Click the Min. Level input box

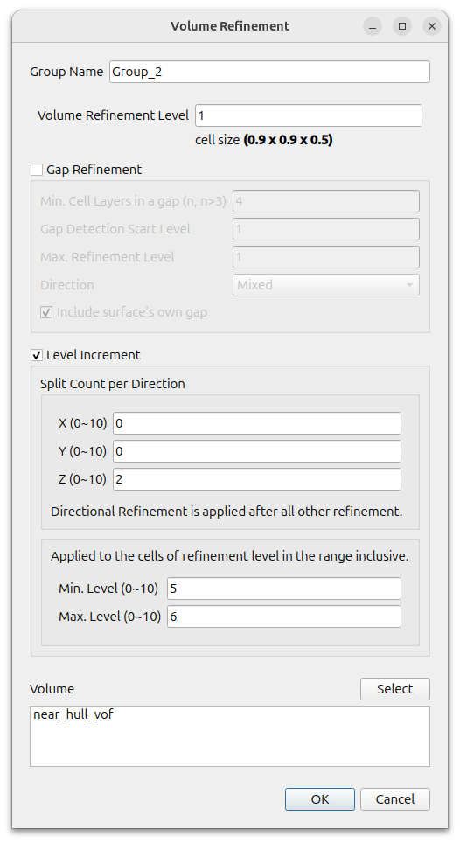tap(284, 589)
